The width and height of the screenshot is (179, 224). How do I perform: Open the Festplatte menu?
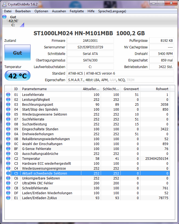coord(77,11)
